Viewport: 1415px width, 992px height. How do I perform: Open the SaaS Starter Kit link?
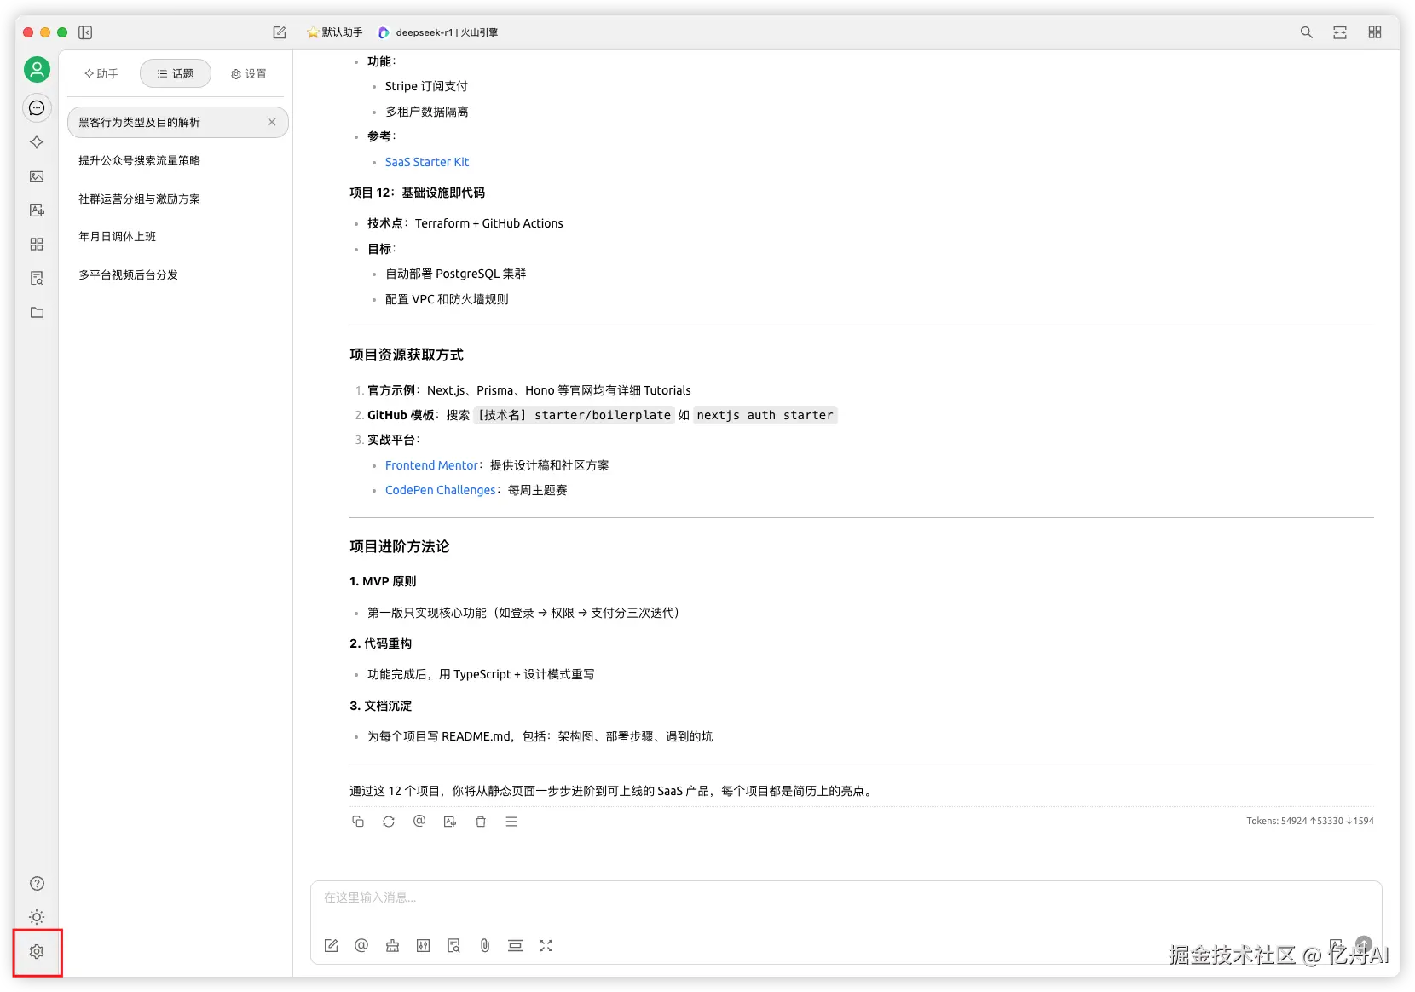[x=427, y=162]
